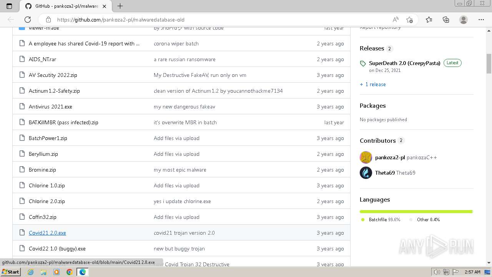Click the volume icon in system tray
This screenshot has width=492, height=277.
pyautogui.click(x=437, y=272)
